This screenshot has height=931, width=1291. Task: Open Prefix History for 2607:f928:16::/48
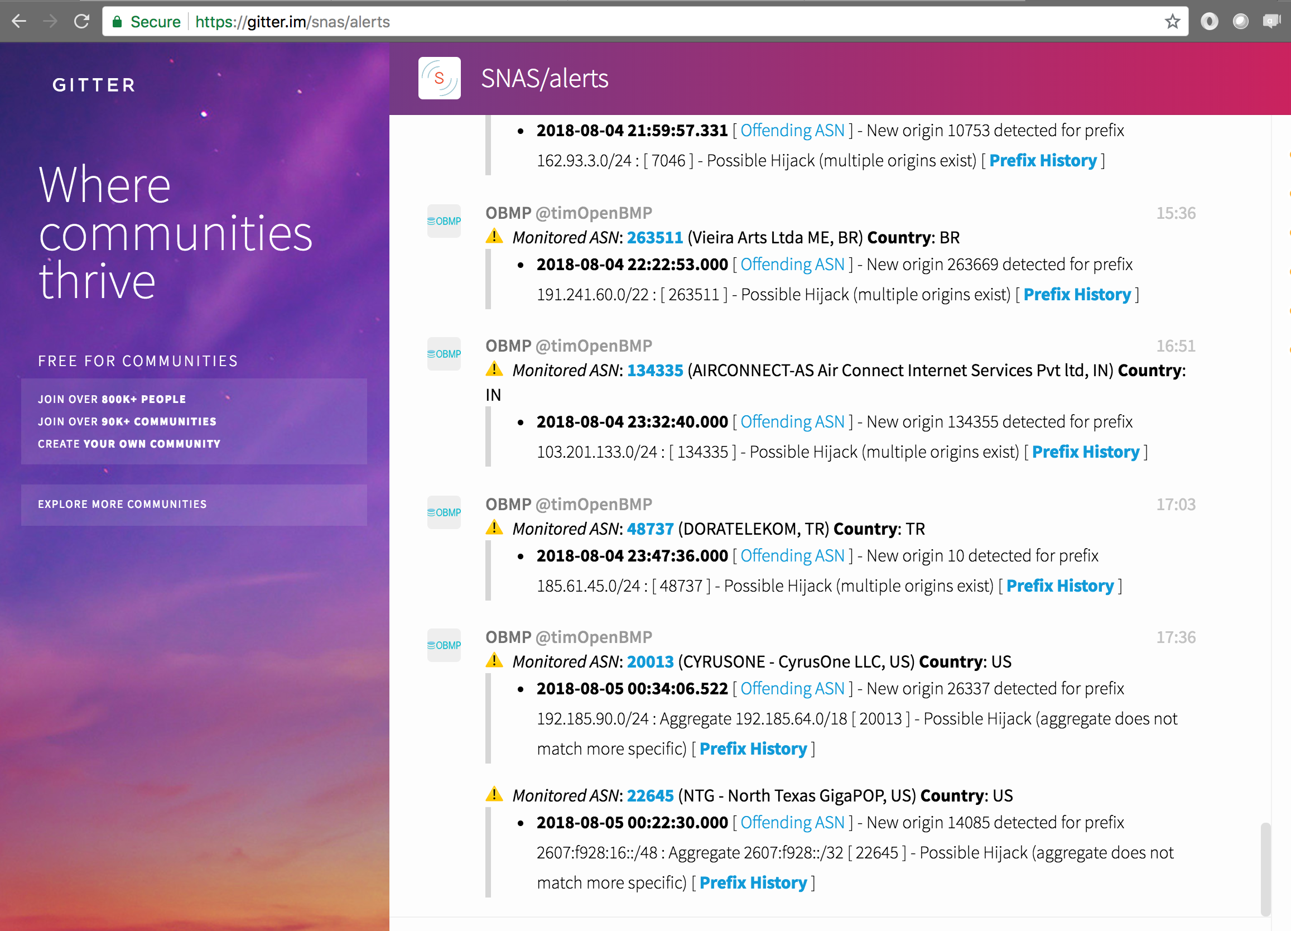(x=753, y=882)
